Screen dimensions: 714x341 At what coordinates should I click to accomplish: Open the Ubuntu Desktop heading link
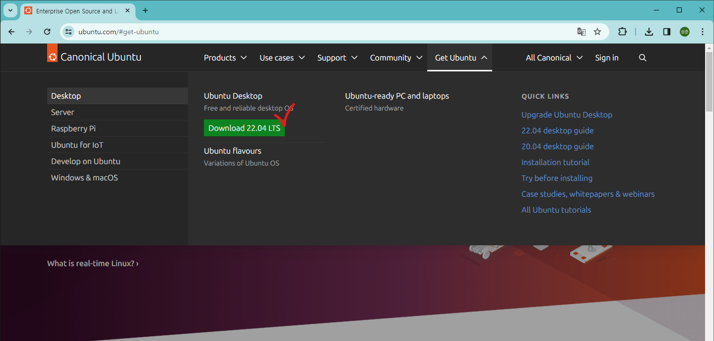pyautogui.click(x=233, y=96)
